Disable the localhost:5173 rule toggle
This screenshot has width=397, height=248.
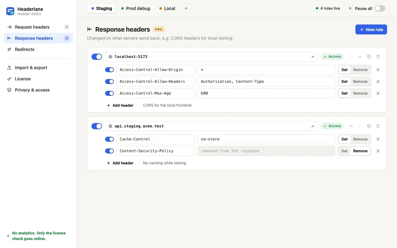97,57
